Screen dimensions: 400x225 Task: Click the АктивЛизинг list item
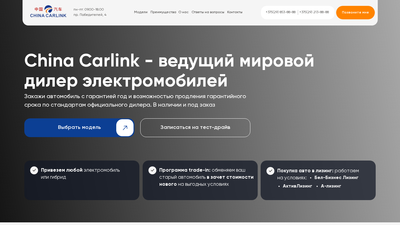[x=298, y=186]
